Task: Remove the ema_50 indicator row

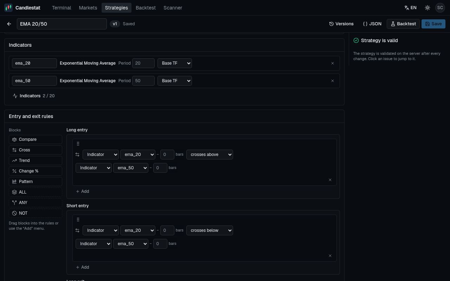Action: point(333,81)
